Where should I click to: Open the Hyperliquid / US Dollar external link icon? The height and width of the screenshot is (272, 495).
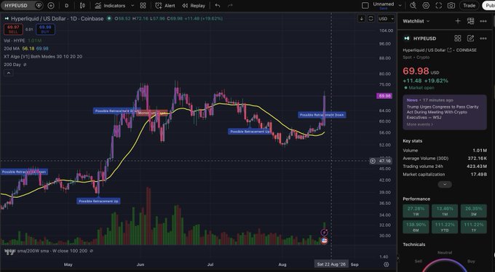(449, 50)
